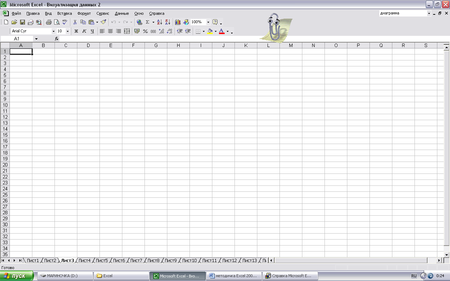450x281 pixels.
Task: Toggle italic formatting (К)
Action: 84,31
